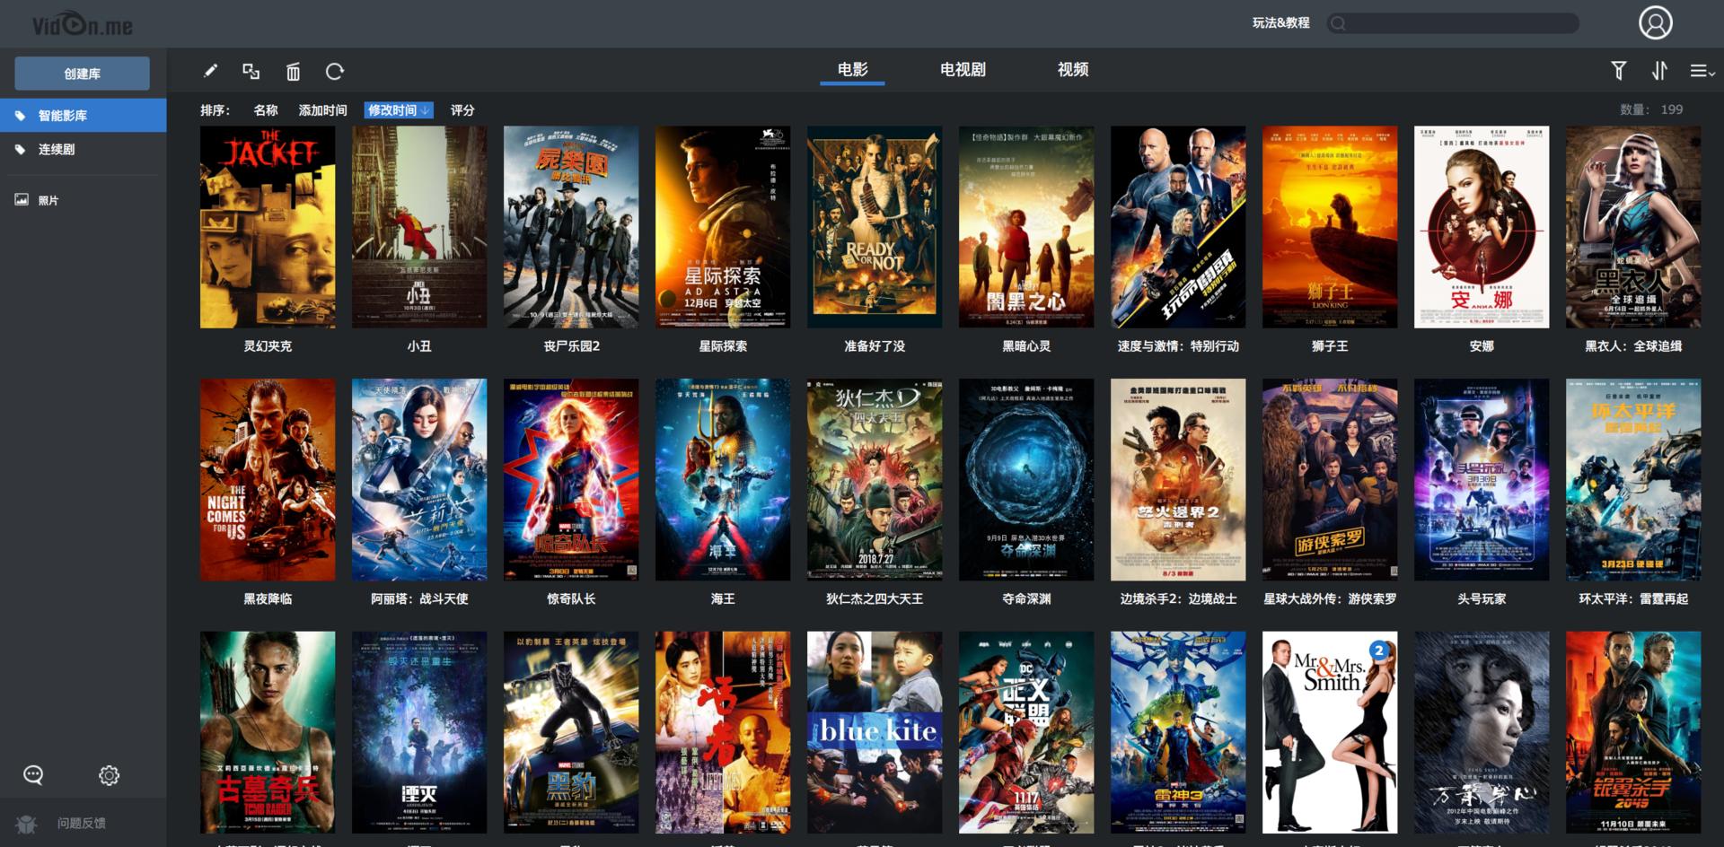
Task: Open the 小丑 Joker poster
Action: point(419,227)
